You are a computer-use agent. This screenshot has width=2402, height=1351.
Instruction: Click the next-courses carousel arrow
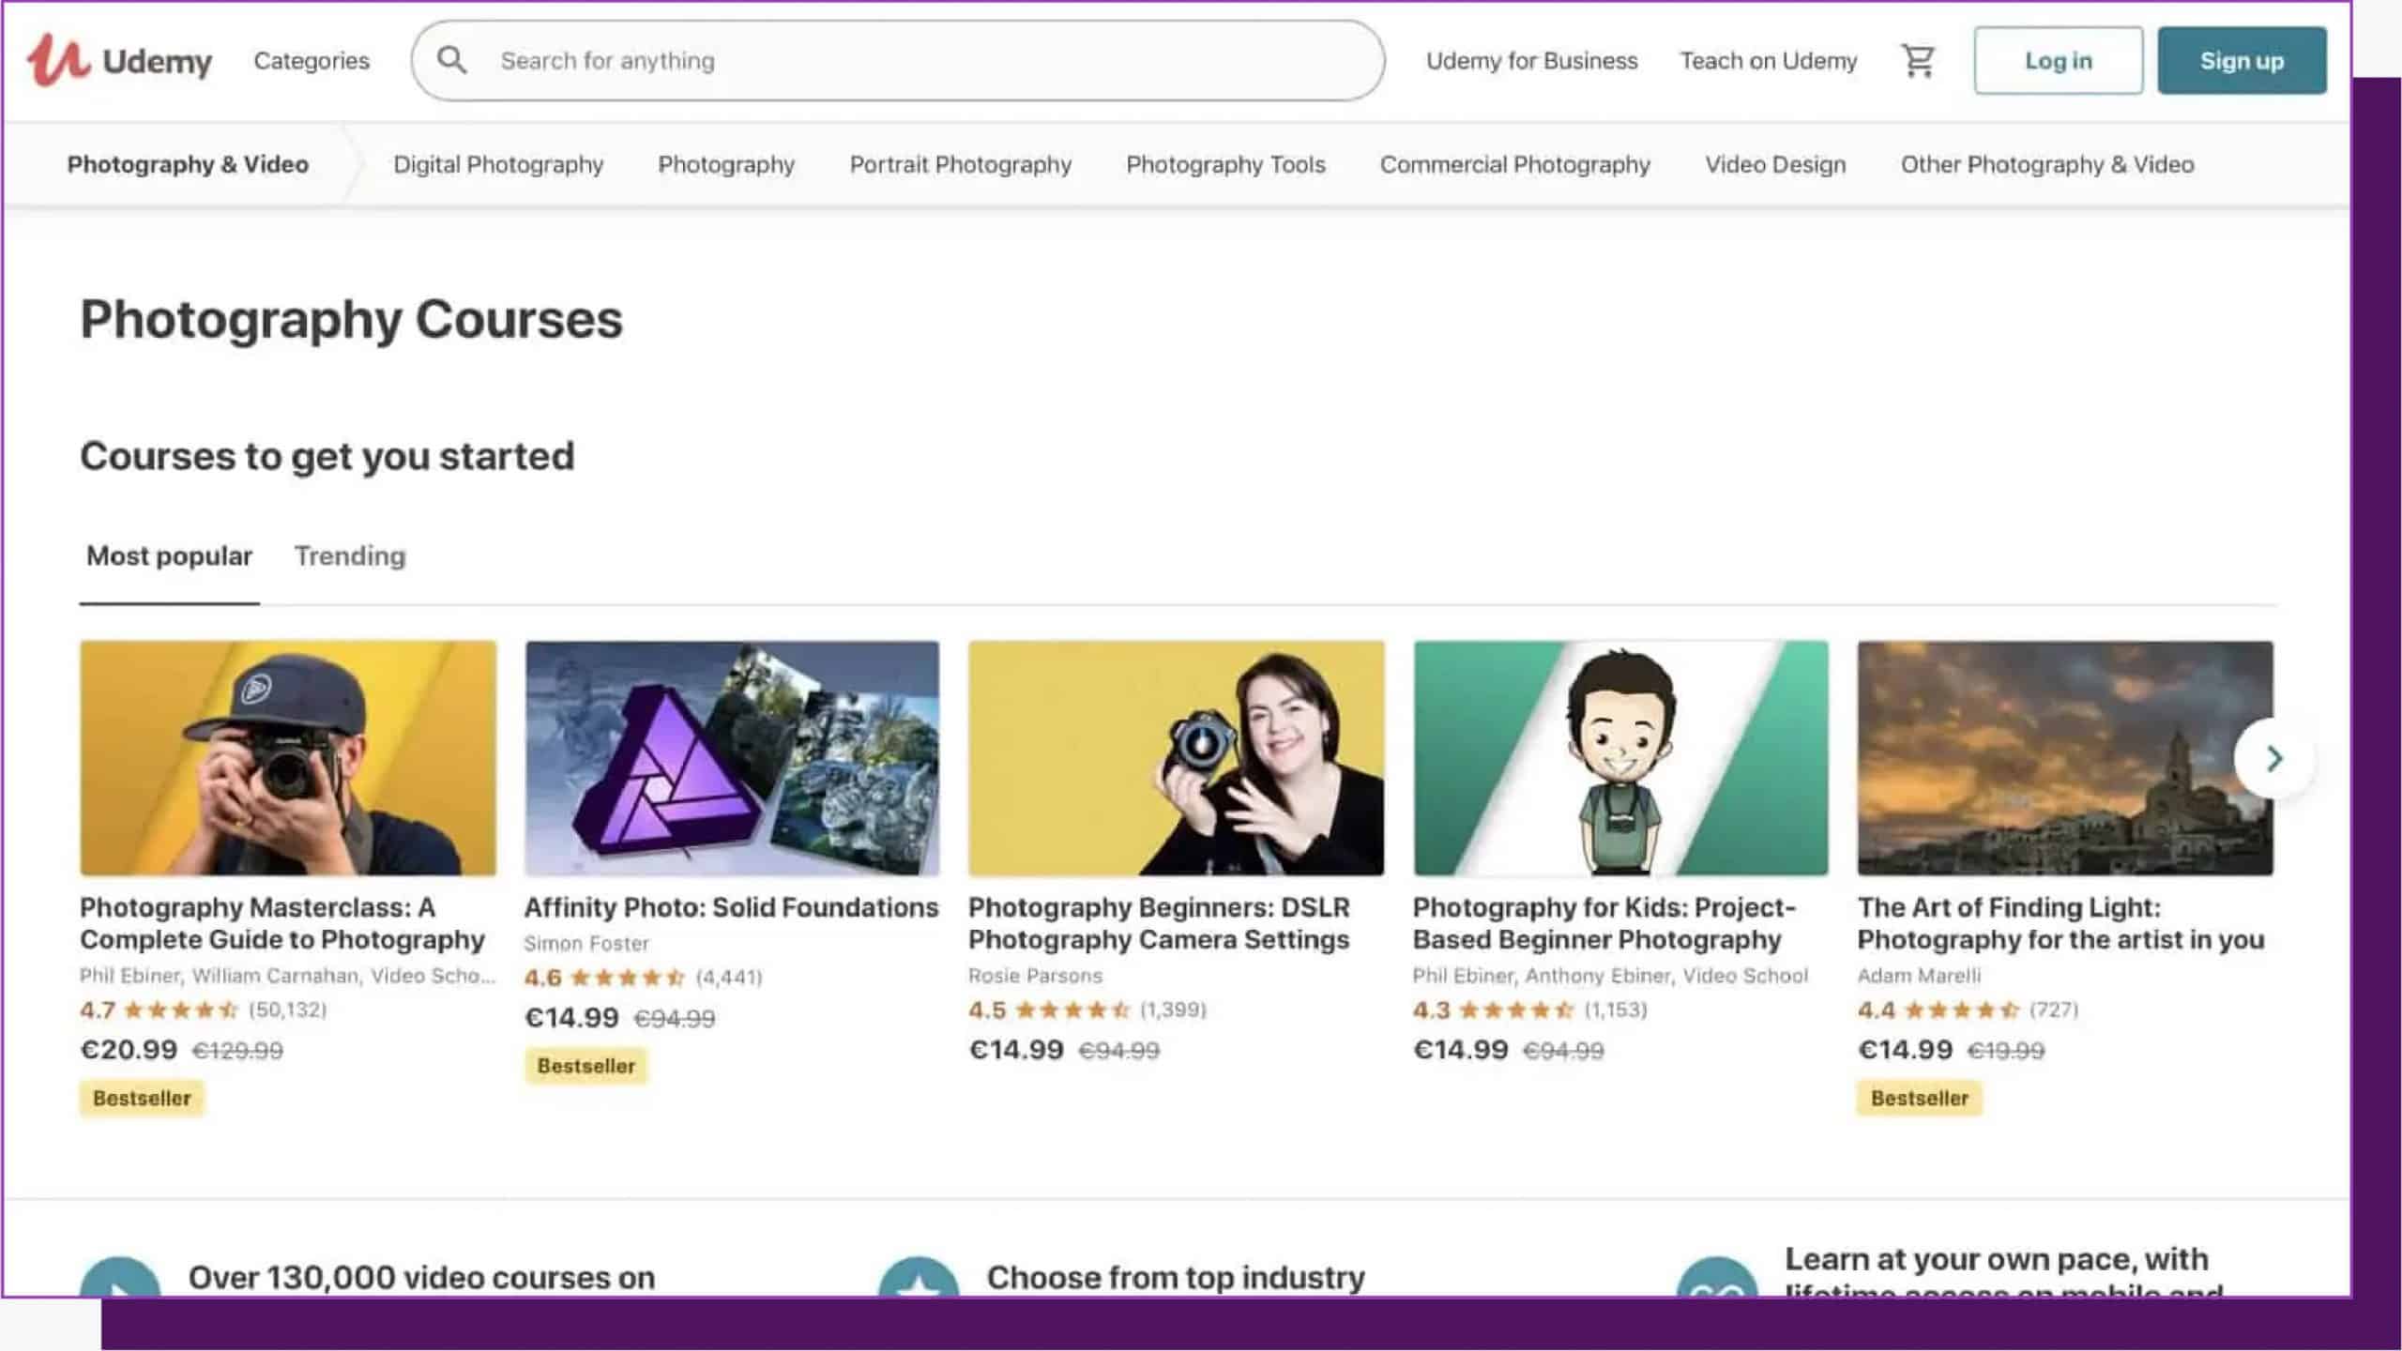[x=2273, y=758]
